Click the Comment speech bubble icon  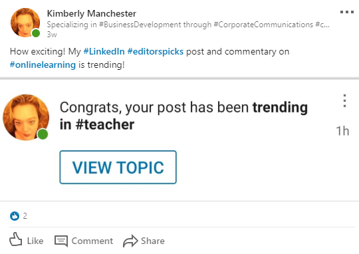pyautogui.click(x=61, y=241)
